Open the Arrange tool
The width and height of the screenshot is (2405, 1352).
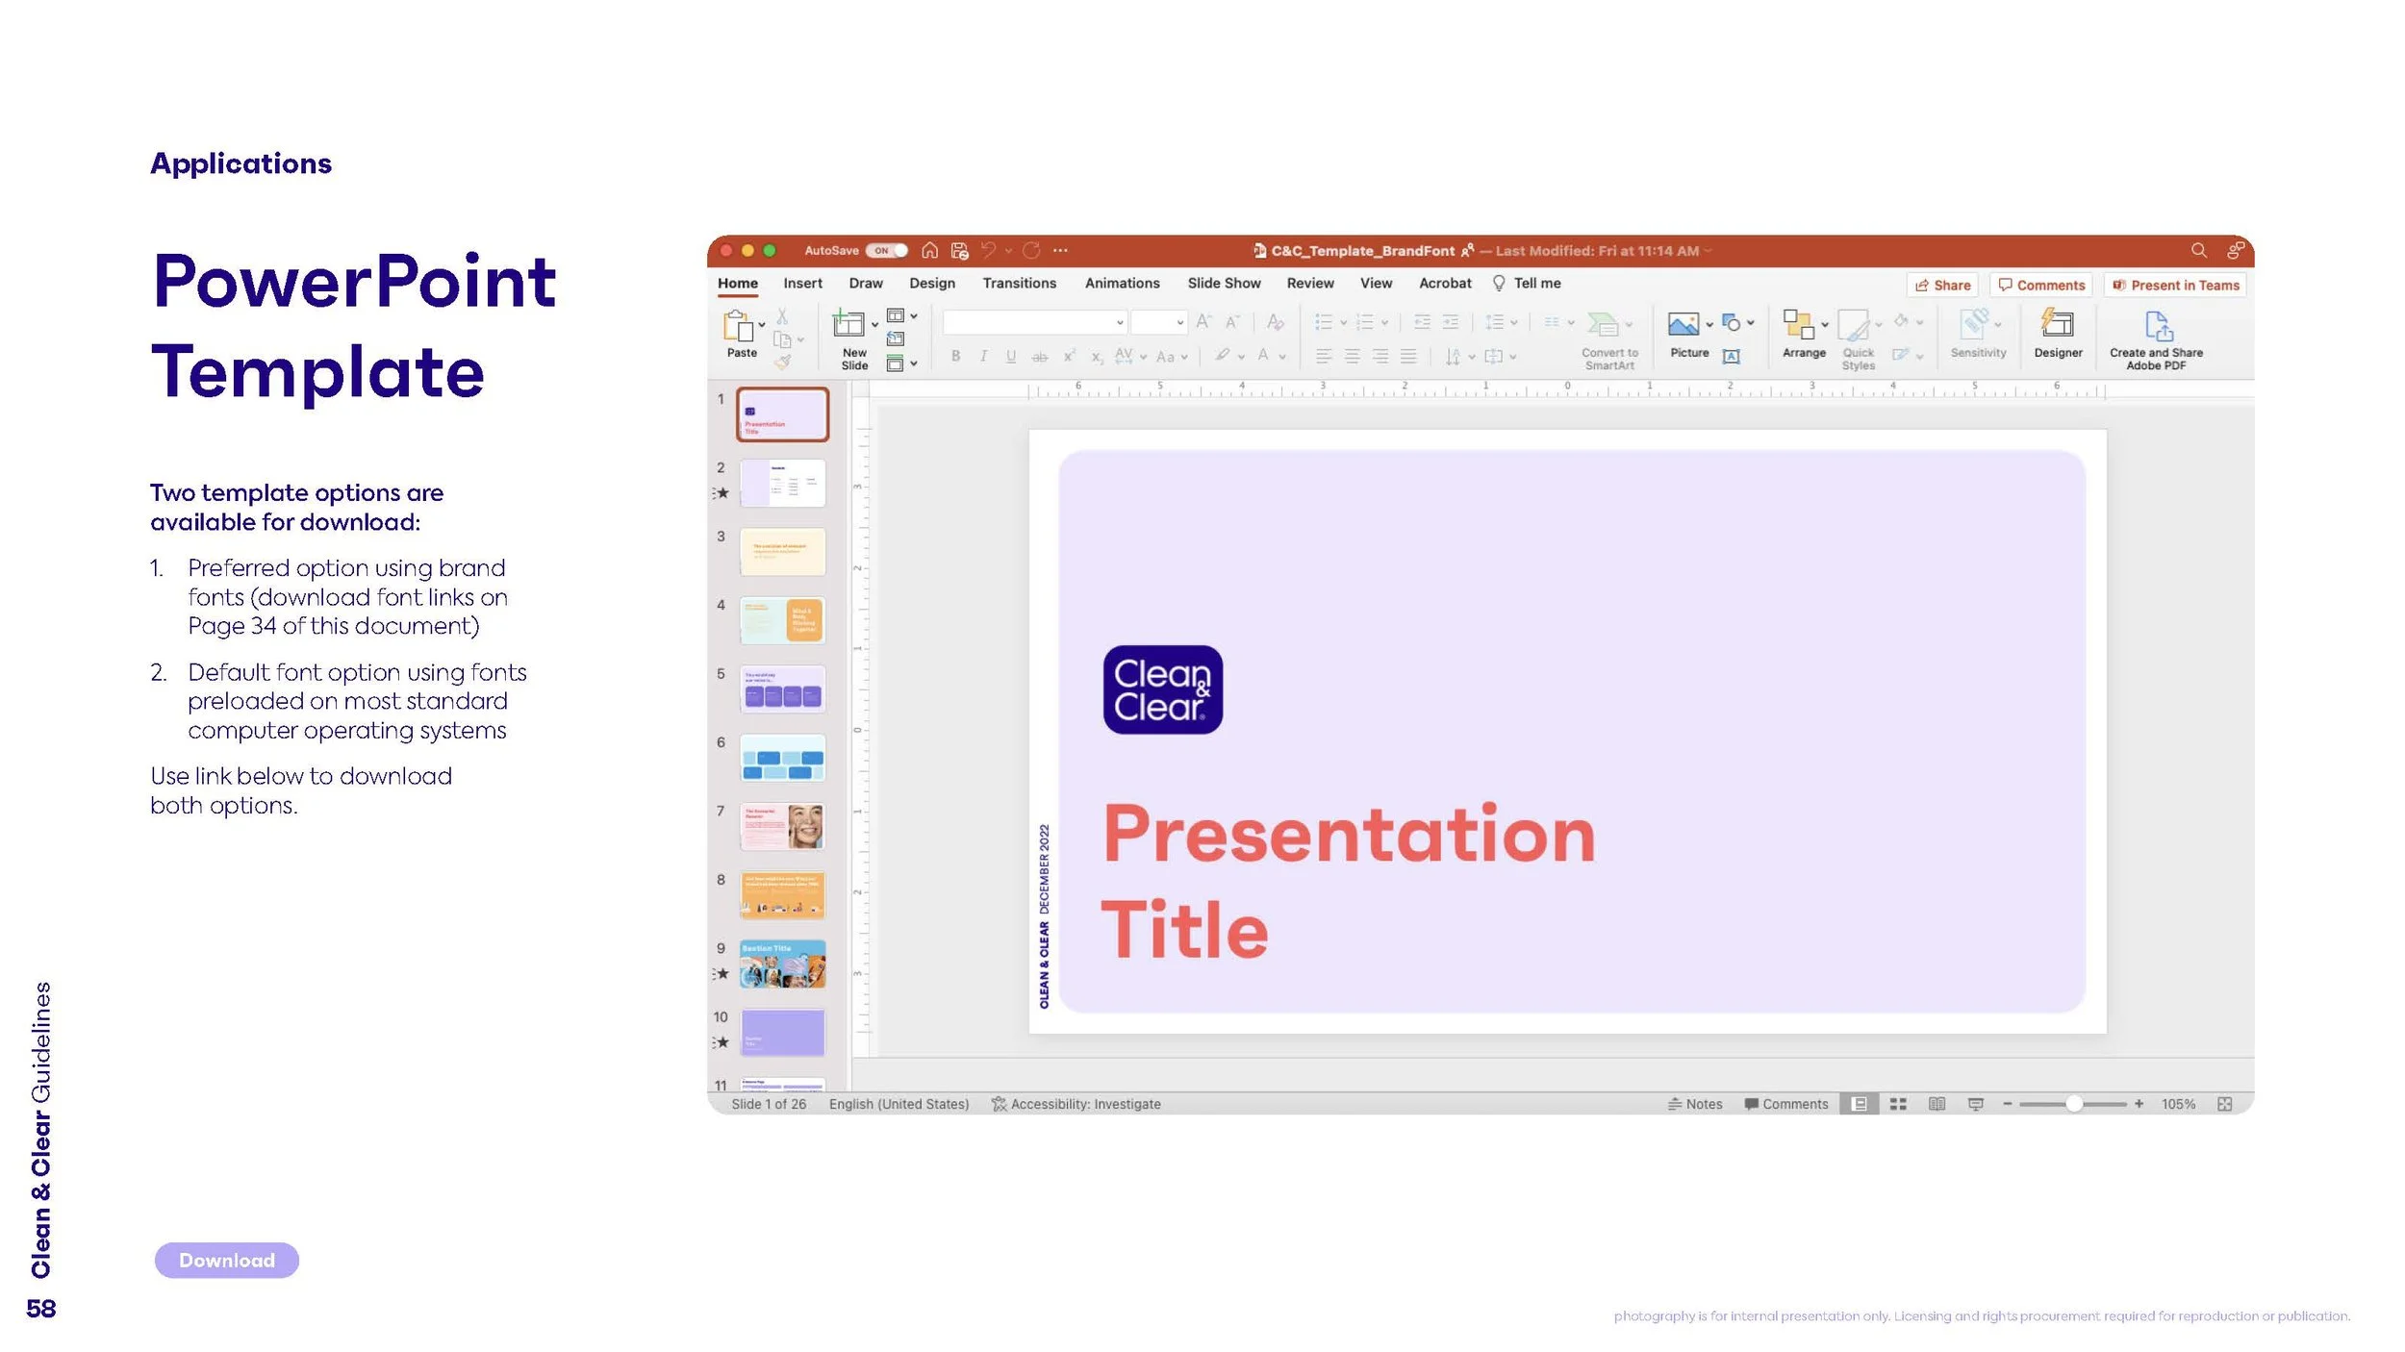pyautogui.click(x=1798, y=325)
